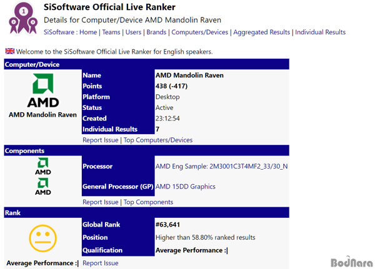375x269 pixels.
Task: Click the global rank #63,641 value
Action: pos(167,225)
